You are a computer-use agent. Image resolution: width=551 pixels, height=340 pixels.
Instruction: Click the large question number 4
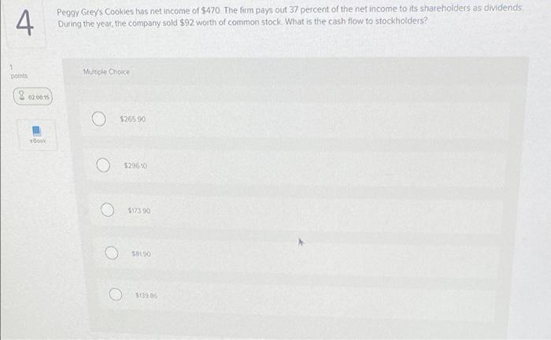pyautogui.click(x=25, y=23)
